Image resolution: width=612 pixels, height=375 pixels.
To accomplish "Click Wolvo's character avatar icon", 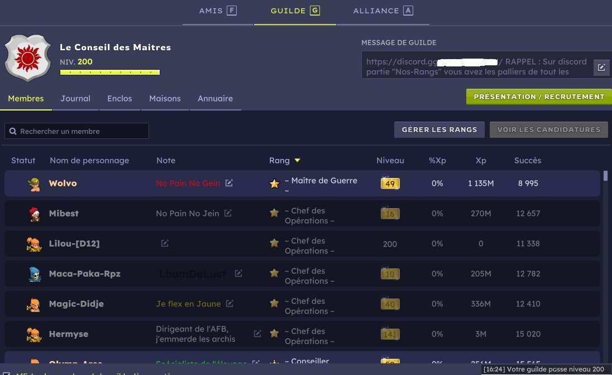I will [34, 184].
